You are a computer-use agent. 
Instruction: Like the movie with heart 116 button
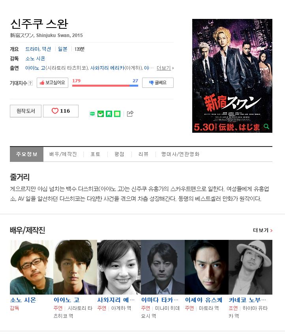click(61, 111)
